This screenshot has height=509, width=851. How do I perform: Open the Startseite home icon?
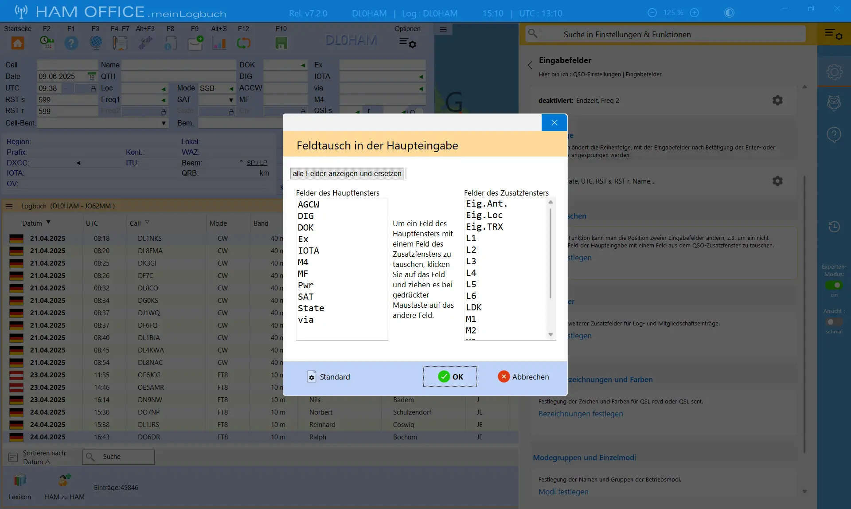[18, 43]
